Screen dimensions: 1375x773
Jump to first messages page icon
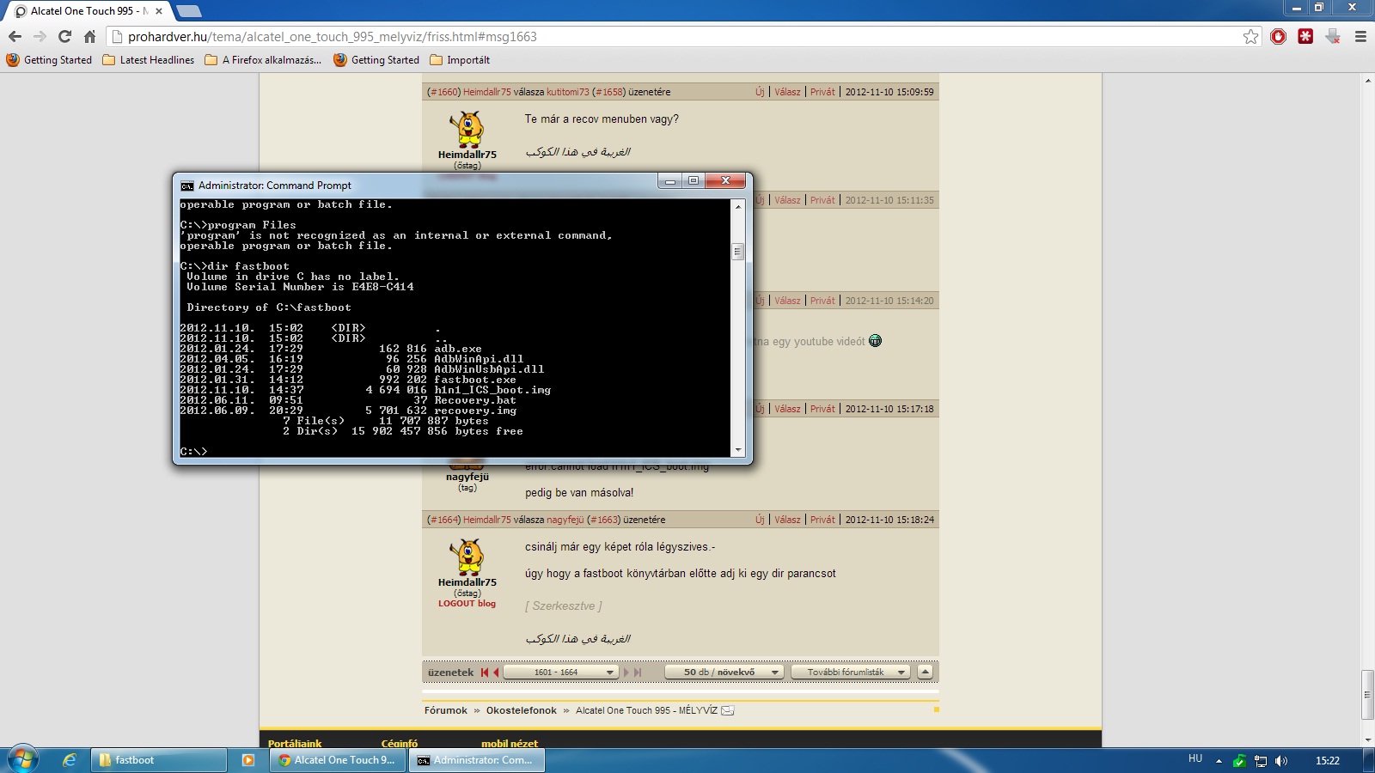(485, 673)
